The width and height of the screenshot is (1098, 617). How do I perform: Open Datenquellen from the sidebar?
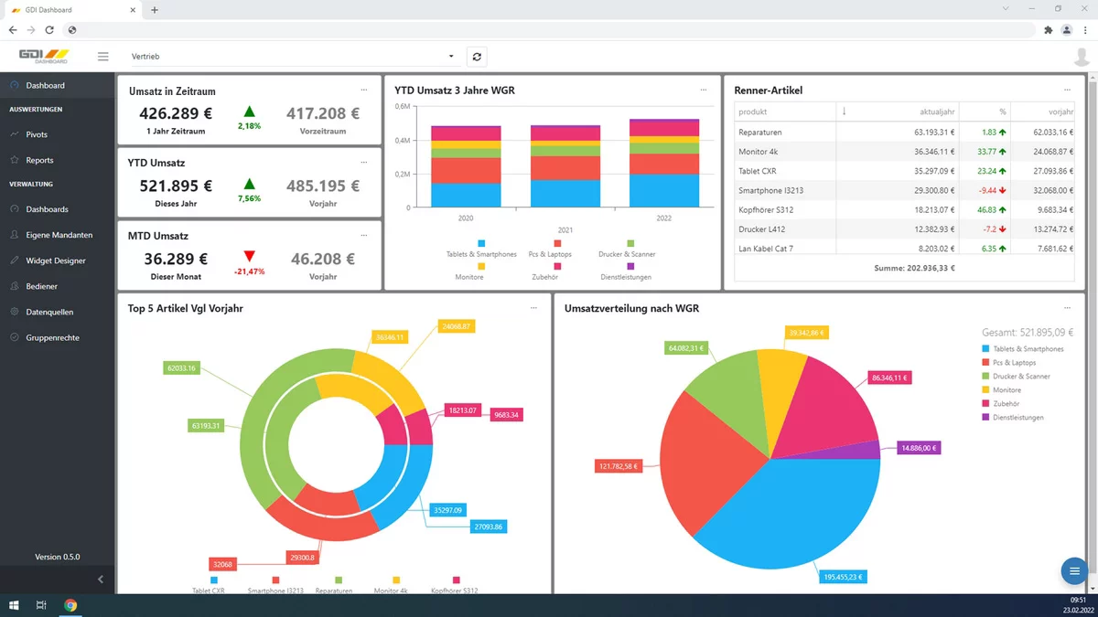[x=48, y=312]
